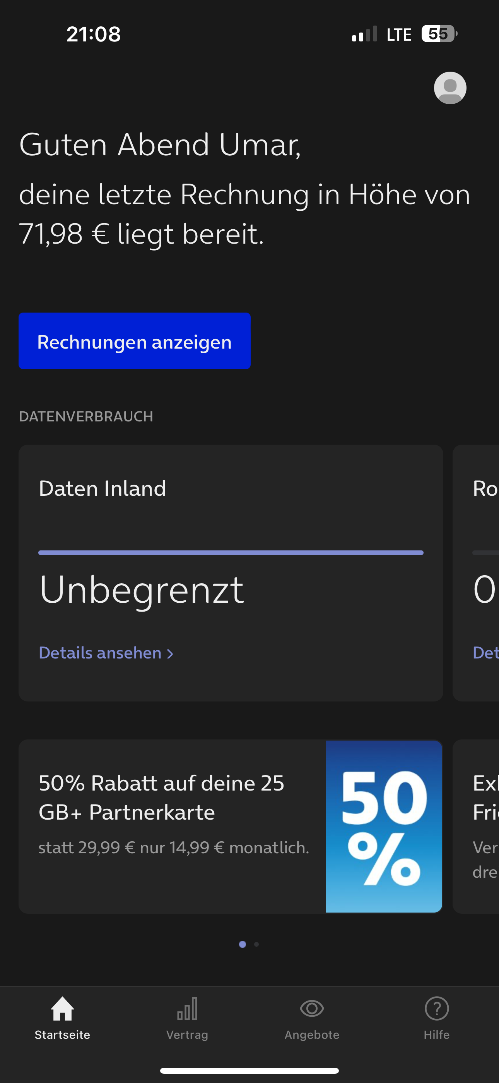
Task: Open Details ansehen for Daten Inland
Action: pos(106,653)
